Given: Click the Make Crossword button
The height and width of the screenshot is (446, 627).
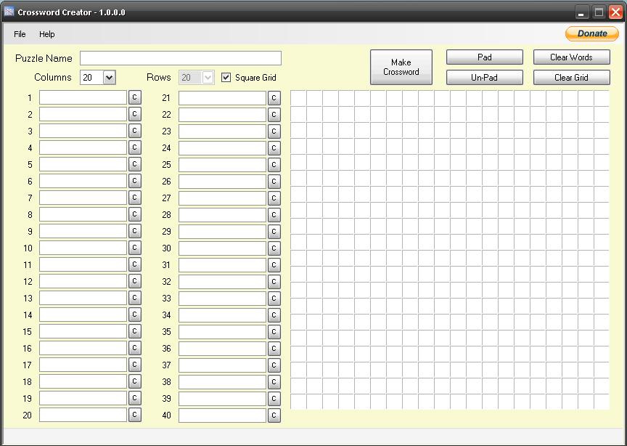Looking at the screenshot, I should (x=401, y=68).
